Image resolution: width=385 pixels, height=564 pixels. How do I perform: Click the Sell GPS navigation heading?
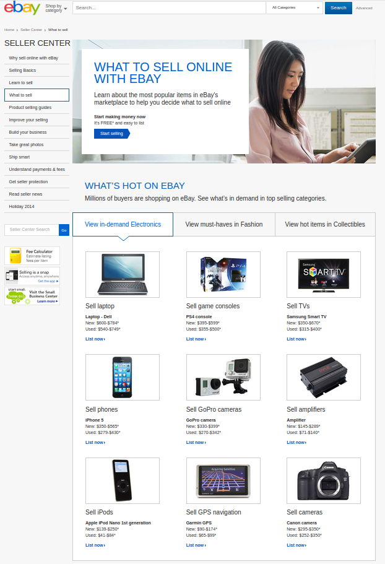click(214, 512)
